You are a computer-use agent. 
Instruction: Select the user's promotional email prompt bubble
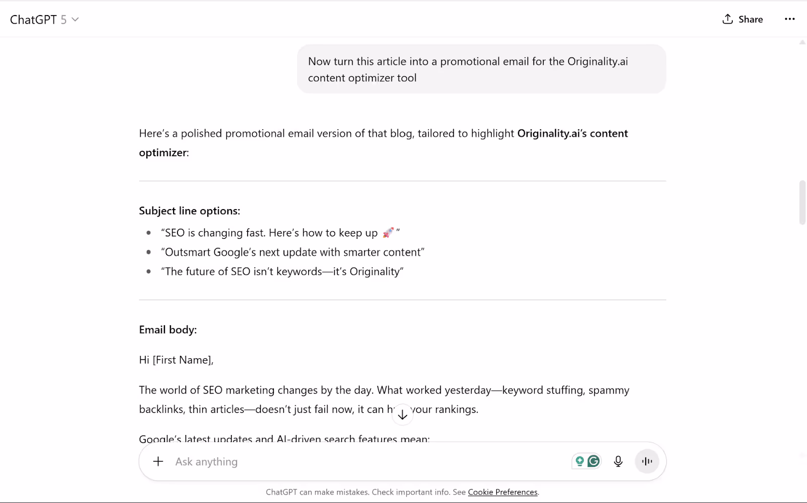(x=481, y=69)
